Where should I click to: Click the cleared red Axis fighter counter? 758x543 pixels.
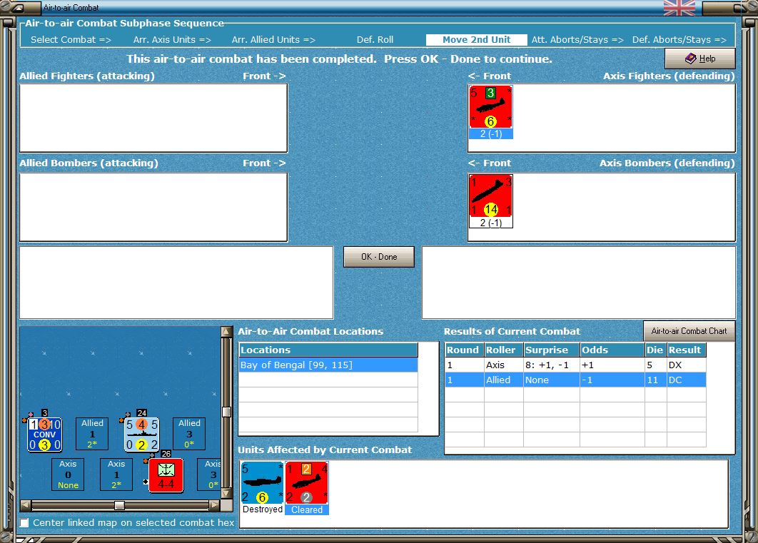pyautogui.click(x=306, y=482)
